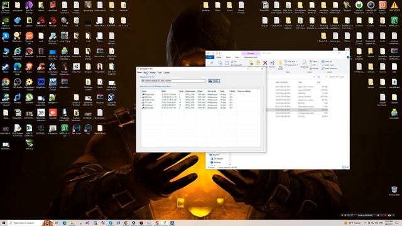Switch to the Perfiles tab in Dumpper
Viewport: 402px width, 226px height.
click(x=153, y=73)
